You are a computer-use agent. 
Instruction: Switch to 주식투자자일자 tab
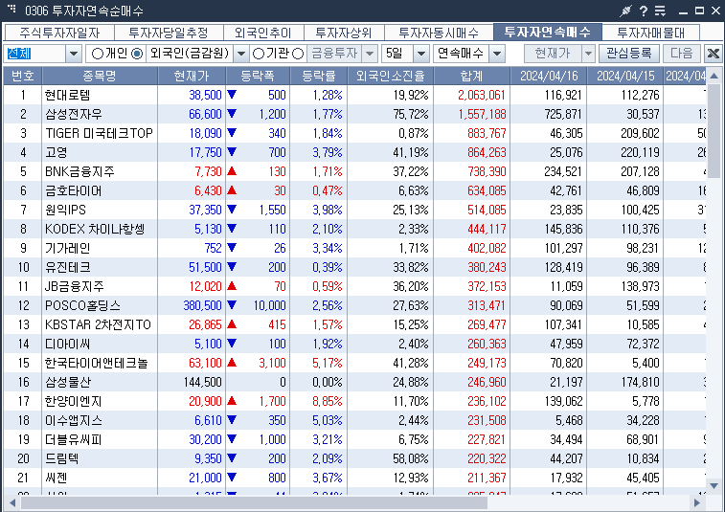tap(59, 33)
